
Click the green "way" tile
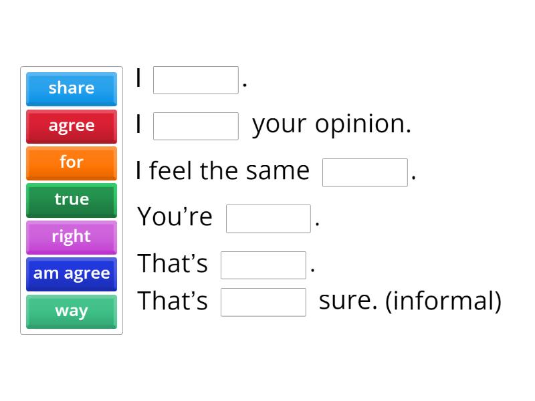pos(71,311)
